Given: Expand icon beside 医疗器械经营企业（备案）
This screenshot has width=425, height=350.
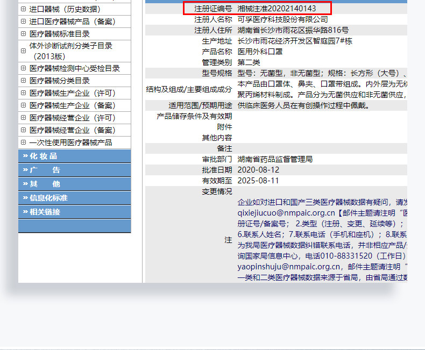Looking at the screenshot, I should tap(23, 130).
